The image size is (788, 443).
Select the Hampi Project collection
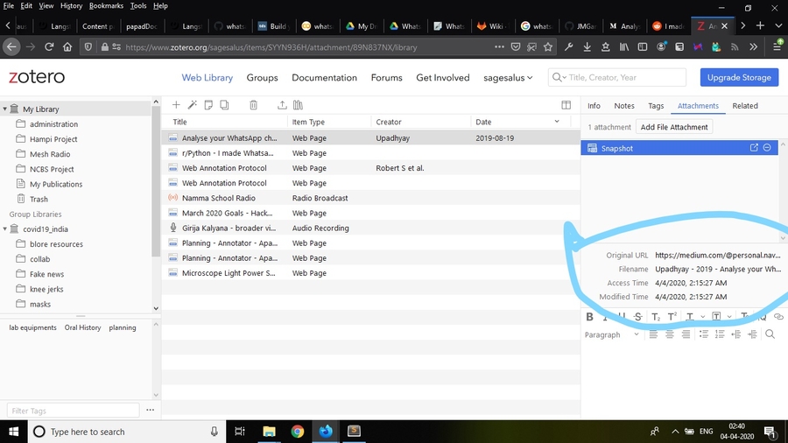tap(53, 139)
